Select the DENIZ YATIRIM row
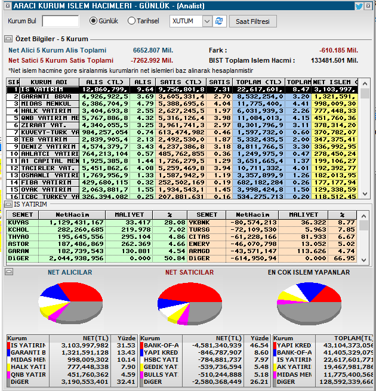Image resolution: width=376 pixels, height=391 pixels. 182,147
